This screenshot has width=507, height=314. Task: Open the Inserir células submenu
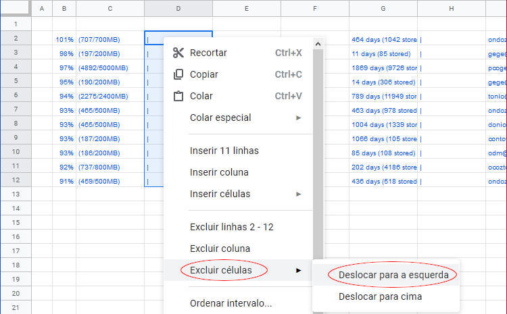(x=239, y=194)
